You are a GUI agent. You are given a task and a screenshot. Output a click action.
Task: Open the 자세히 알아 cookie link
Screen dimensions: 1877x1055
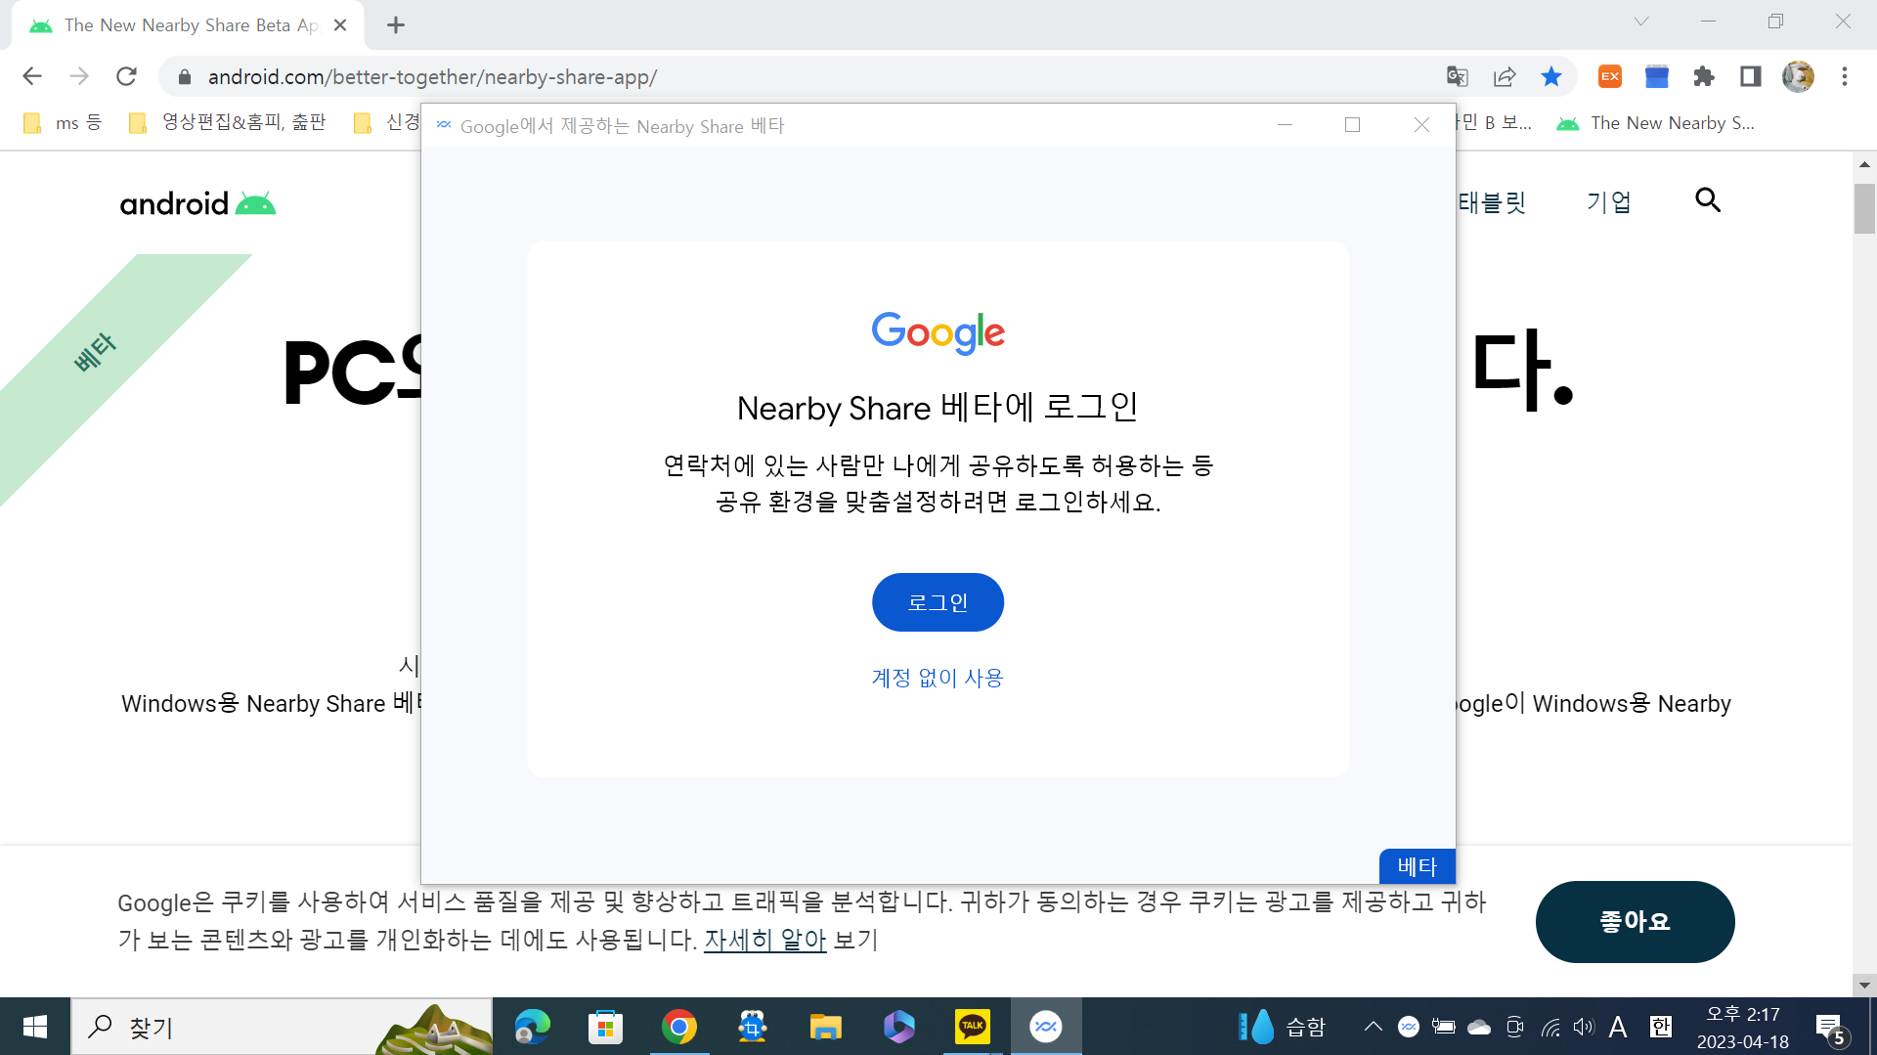764,940
